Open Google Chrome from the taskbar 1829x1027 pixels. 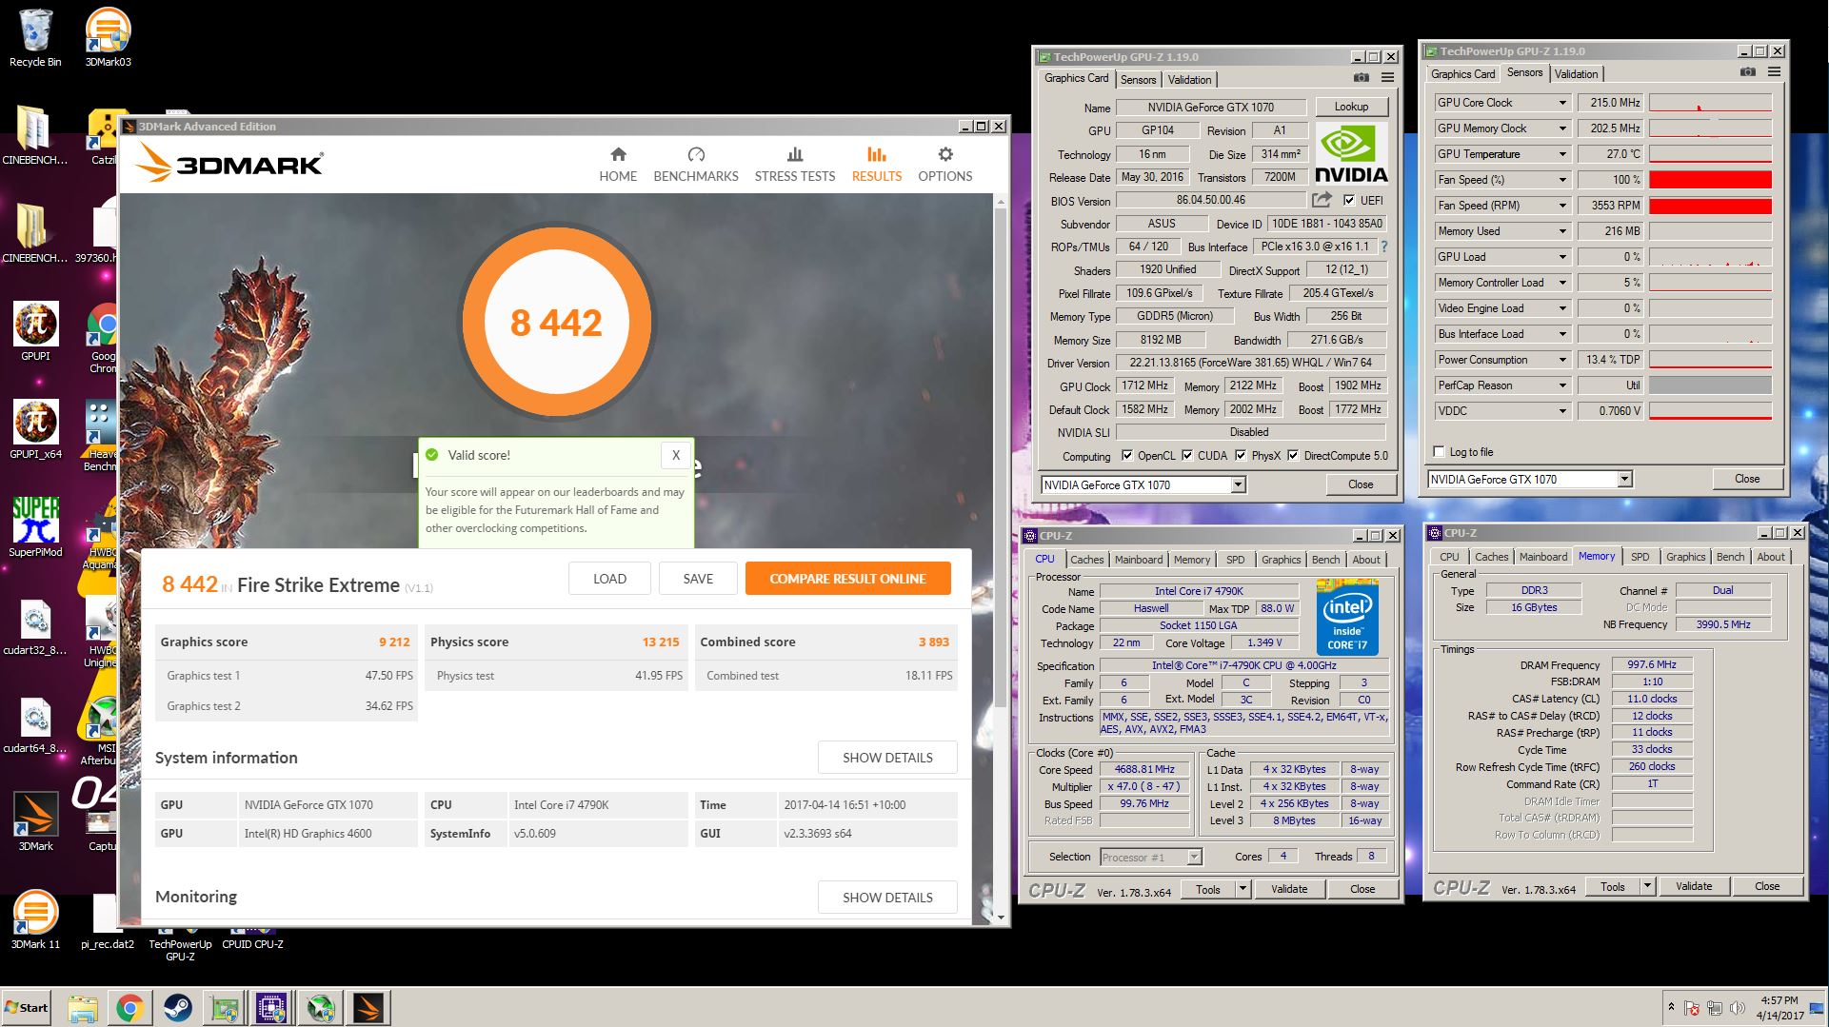point(130,1008)
